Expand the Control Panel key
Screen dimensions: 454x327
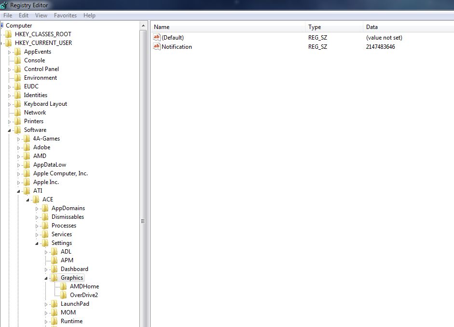tap(9, 70)
